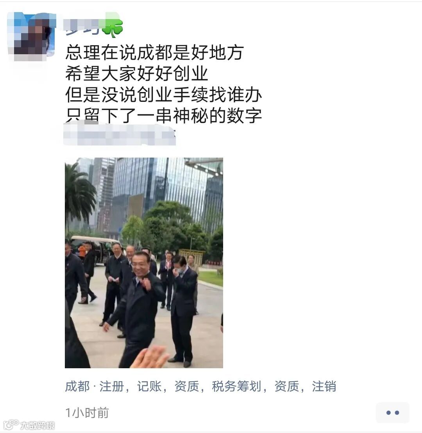This screenshot has width=422, height=433.
Task: Click the 大数跨境 watermark text
Action: (x=38, y=425)
